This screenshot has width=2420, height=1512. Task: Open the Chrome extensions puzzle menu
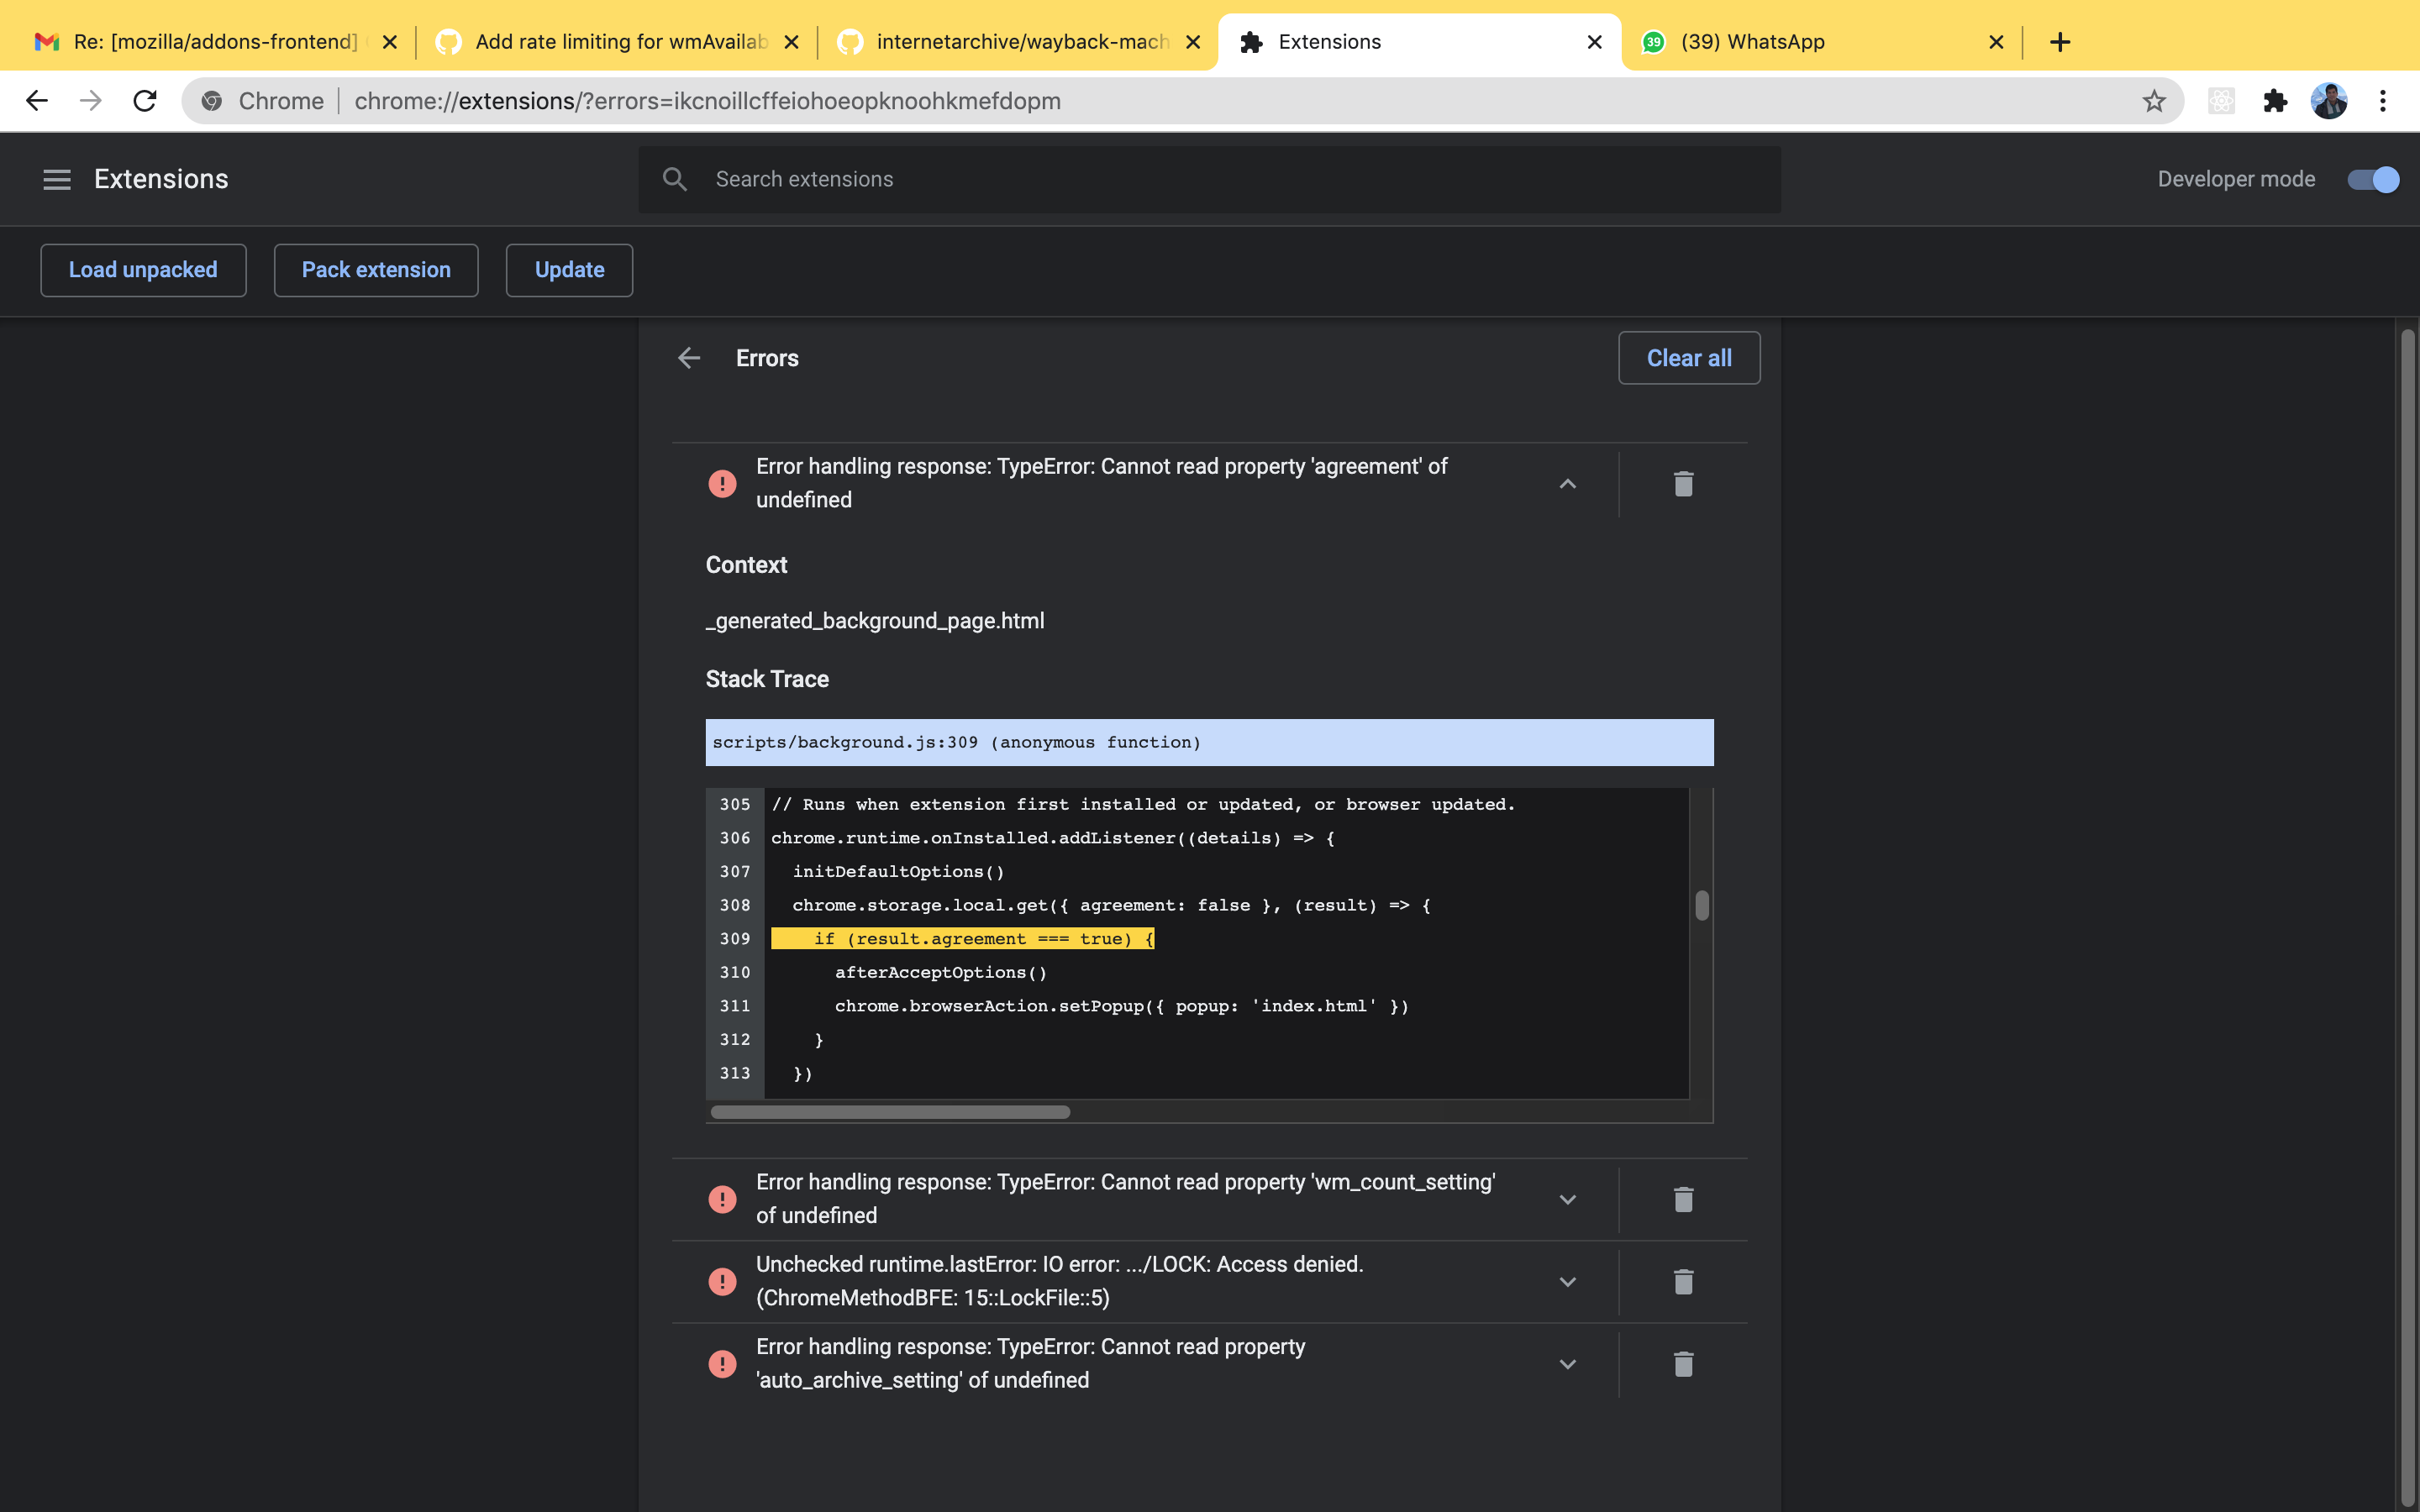pyautogui.click(x=2275, y=100)
